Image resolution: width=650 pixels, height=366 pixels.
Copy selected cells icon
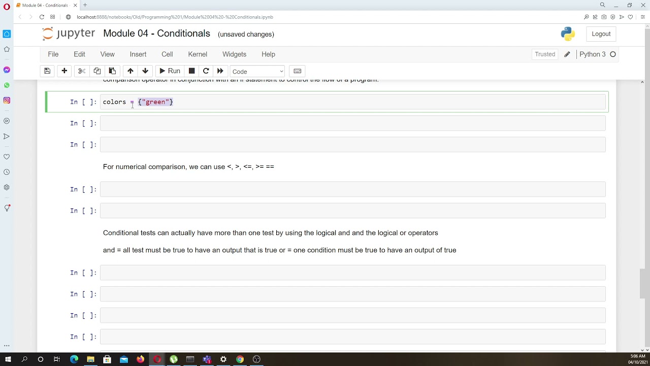(97, 71)
